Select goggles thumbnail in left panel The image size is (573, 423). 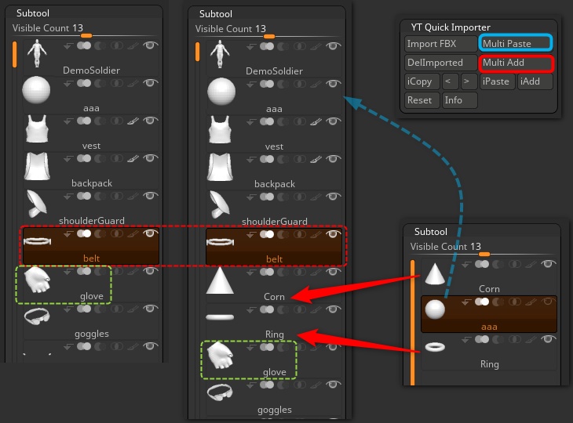click(37, 316)
